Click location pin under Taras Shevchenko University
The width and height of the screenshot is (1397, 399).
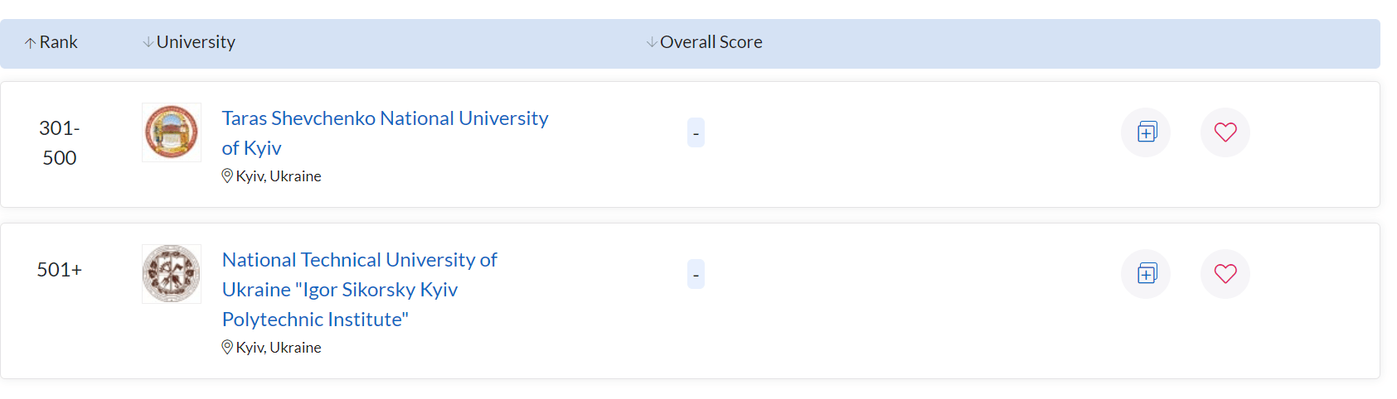227,176
